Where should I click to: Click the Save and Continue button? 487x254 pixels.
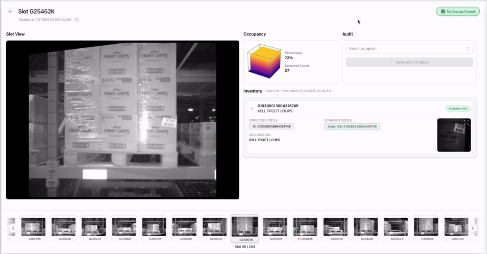[409, 62]
